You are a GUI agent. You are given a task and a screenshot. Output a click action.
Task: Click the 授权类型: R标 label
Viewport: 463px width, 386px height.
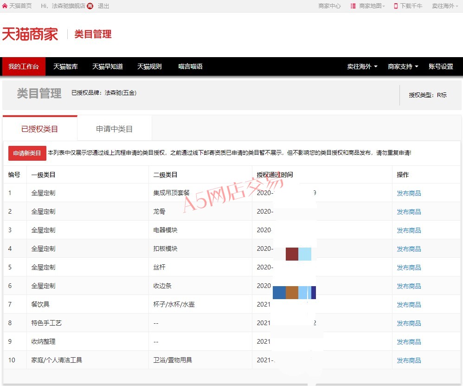428,95
